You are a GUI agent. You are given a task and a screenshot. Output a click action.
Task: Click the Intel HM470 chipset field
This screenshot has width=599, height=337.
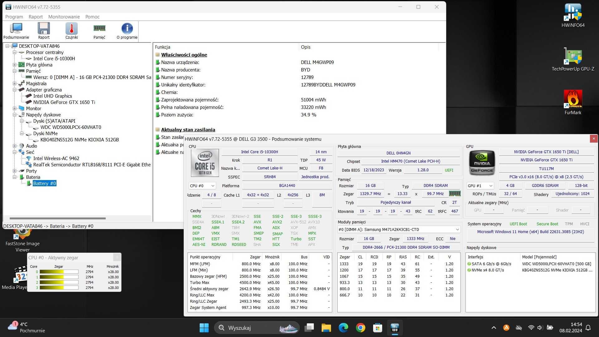coord(411,161)
